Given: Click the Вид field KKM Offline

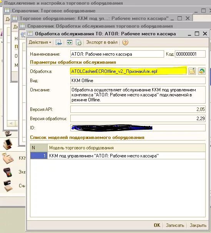Looking at the screenshot, I should pyautogui.click(x=138, y=81).
